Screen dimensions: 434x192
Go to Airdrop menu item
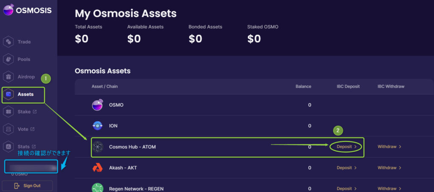pyautogui.click(x=26, y=77)
